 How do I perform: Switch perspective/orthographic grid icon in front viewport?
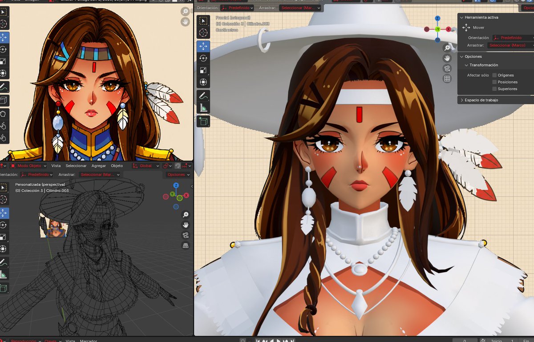(x=447, y=79)
